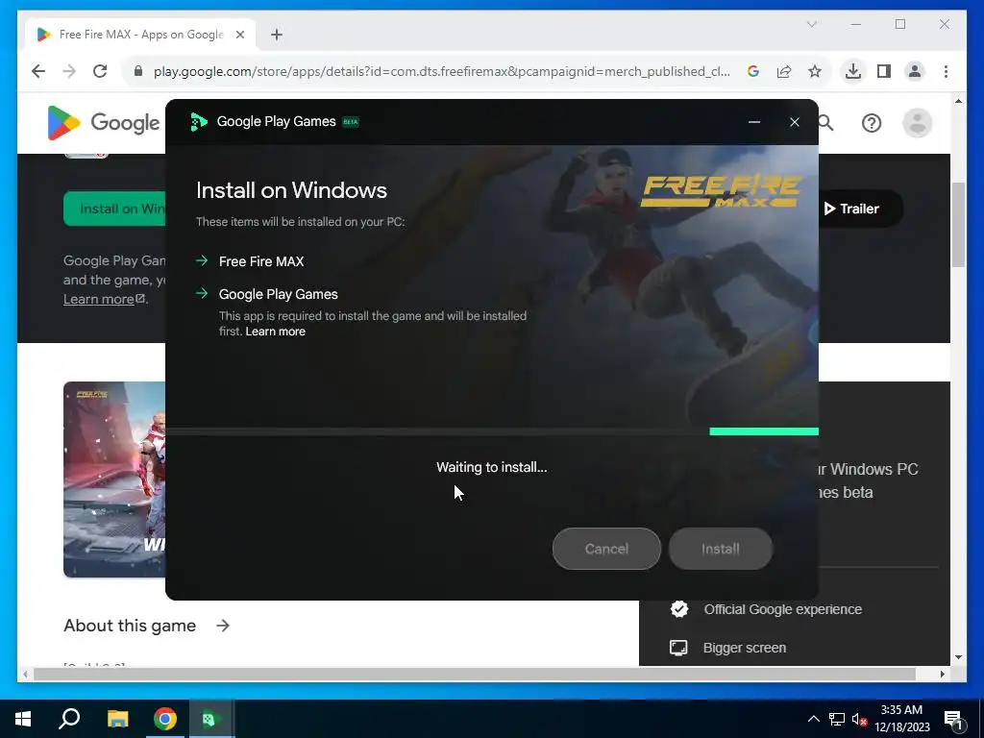This screenshot has width=984, height=738.
Task: Expand About this game arrow
Action: (223, 626)
